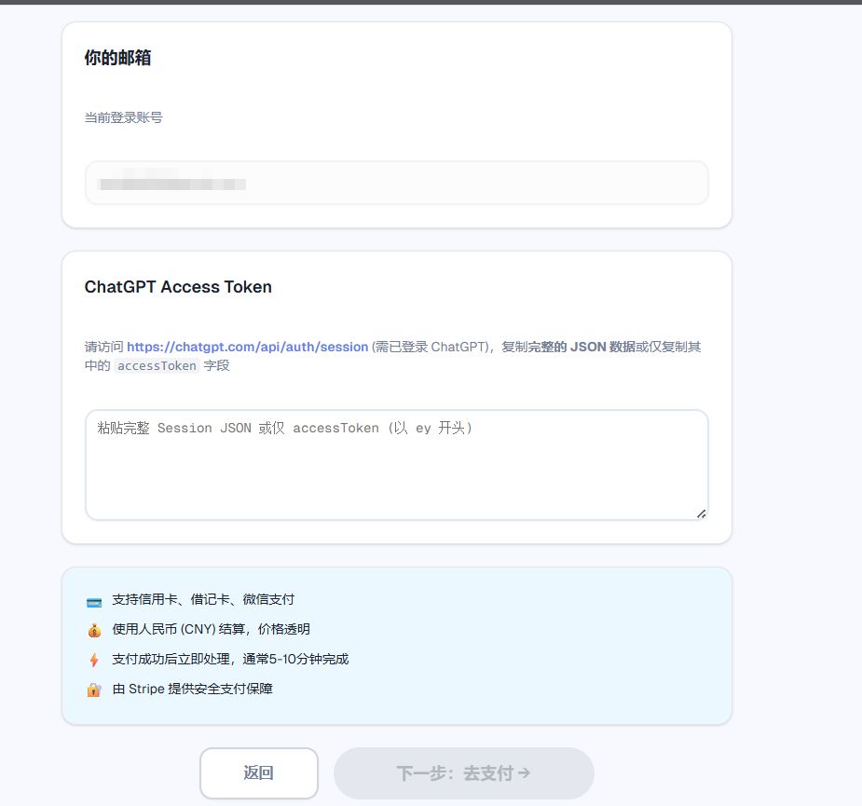Viewport: 862px width, 806px height.
Task: Click the 你的邮箱 heading
Action: pos(116,57)
